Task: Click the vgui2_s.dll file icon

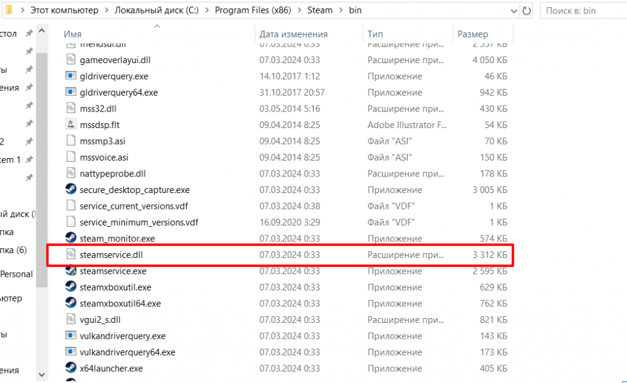Action: point(71,319)
